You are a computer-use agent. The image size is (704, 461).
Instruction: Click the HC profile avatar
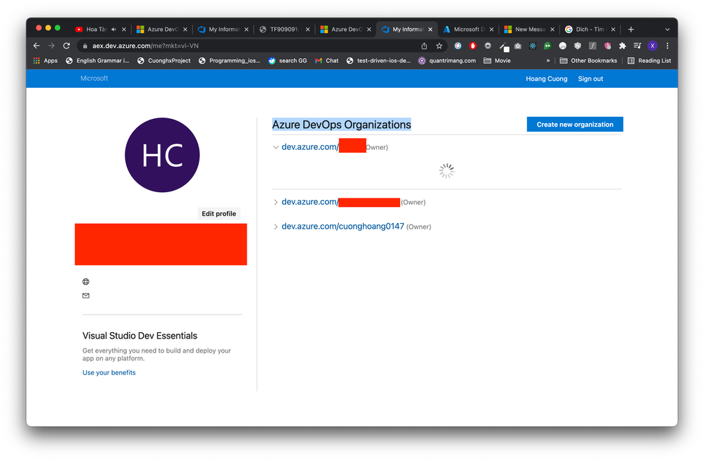(162, 155)
